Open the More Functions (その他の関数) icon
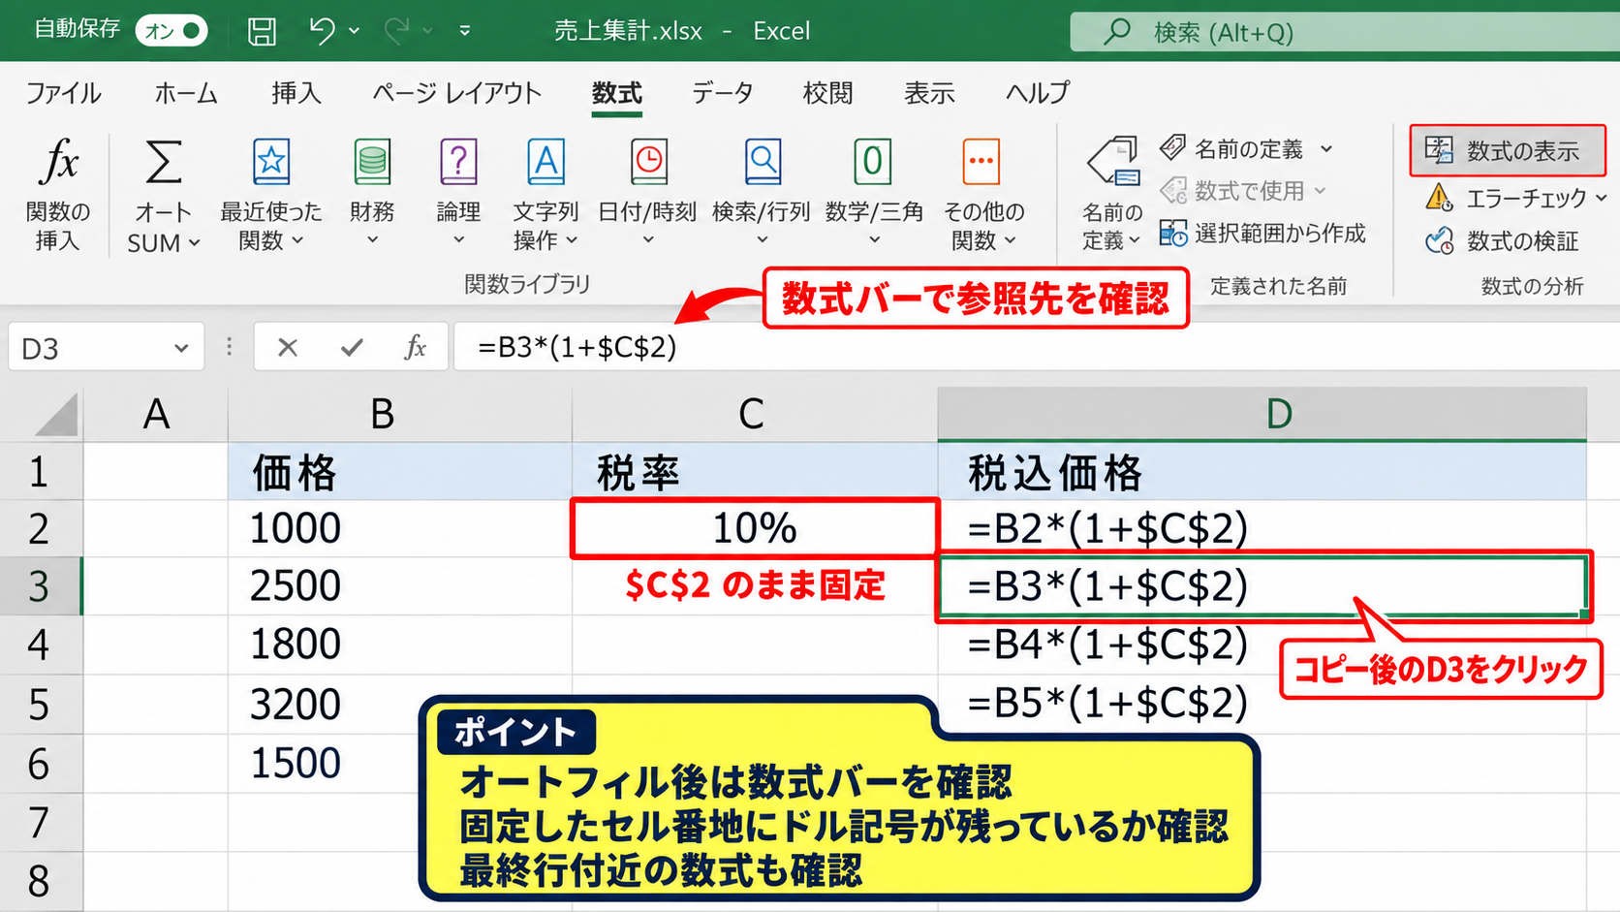Image resolution: width=1620 pixels, height=912 pixels. click(x=981, y=161)
